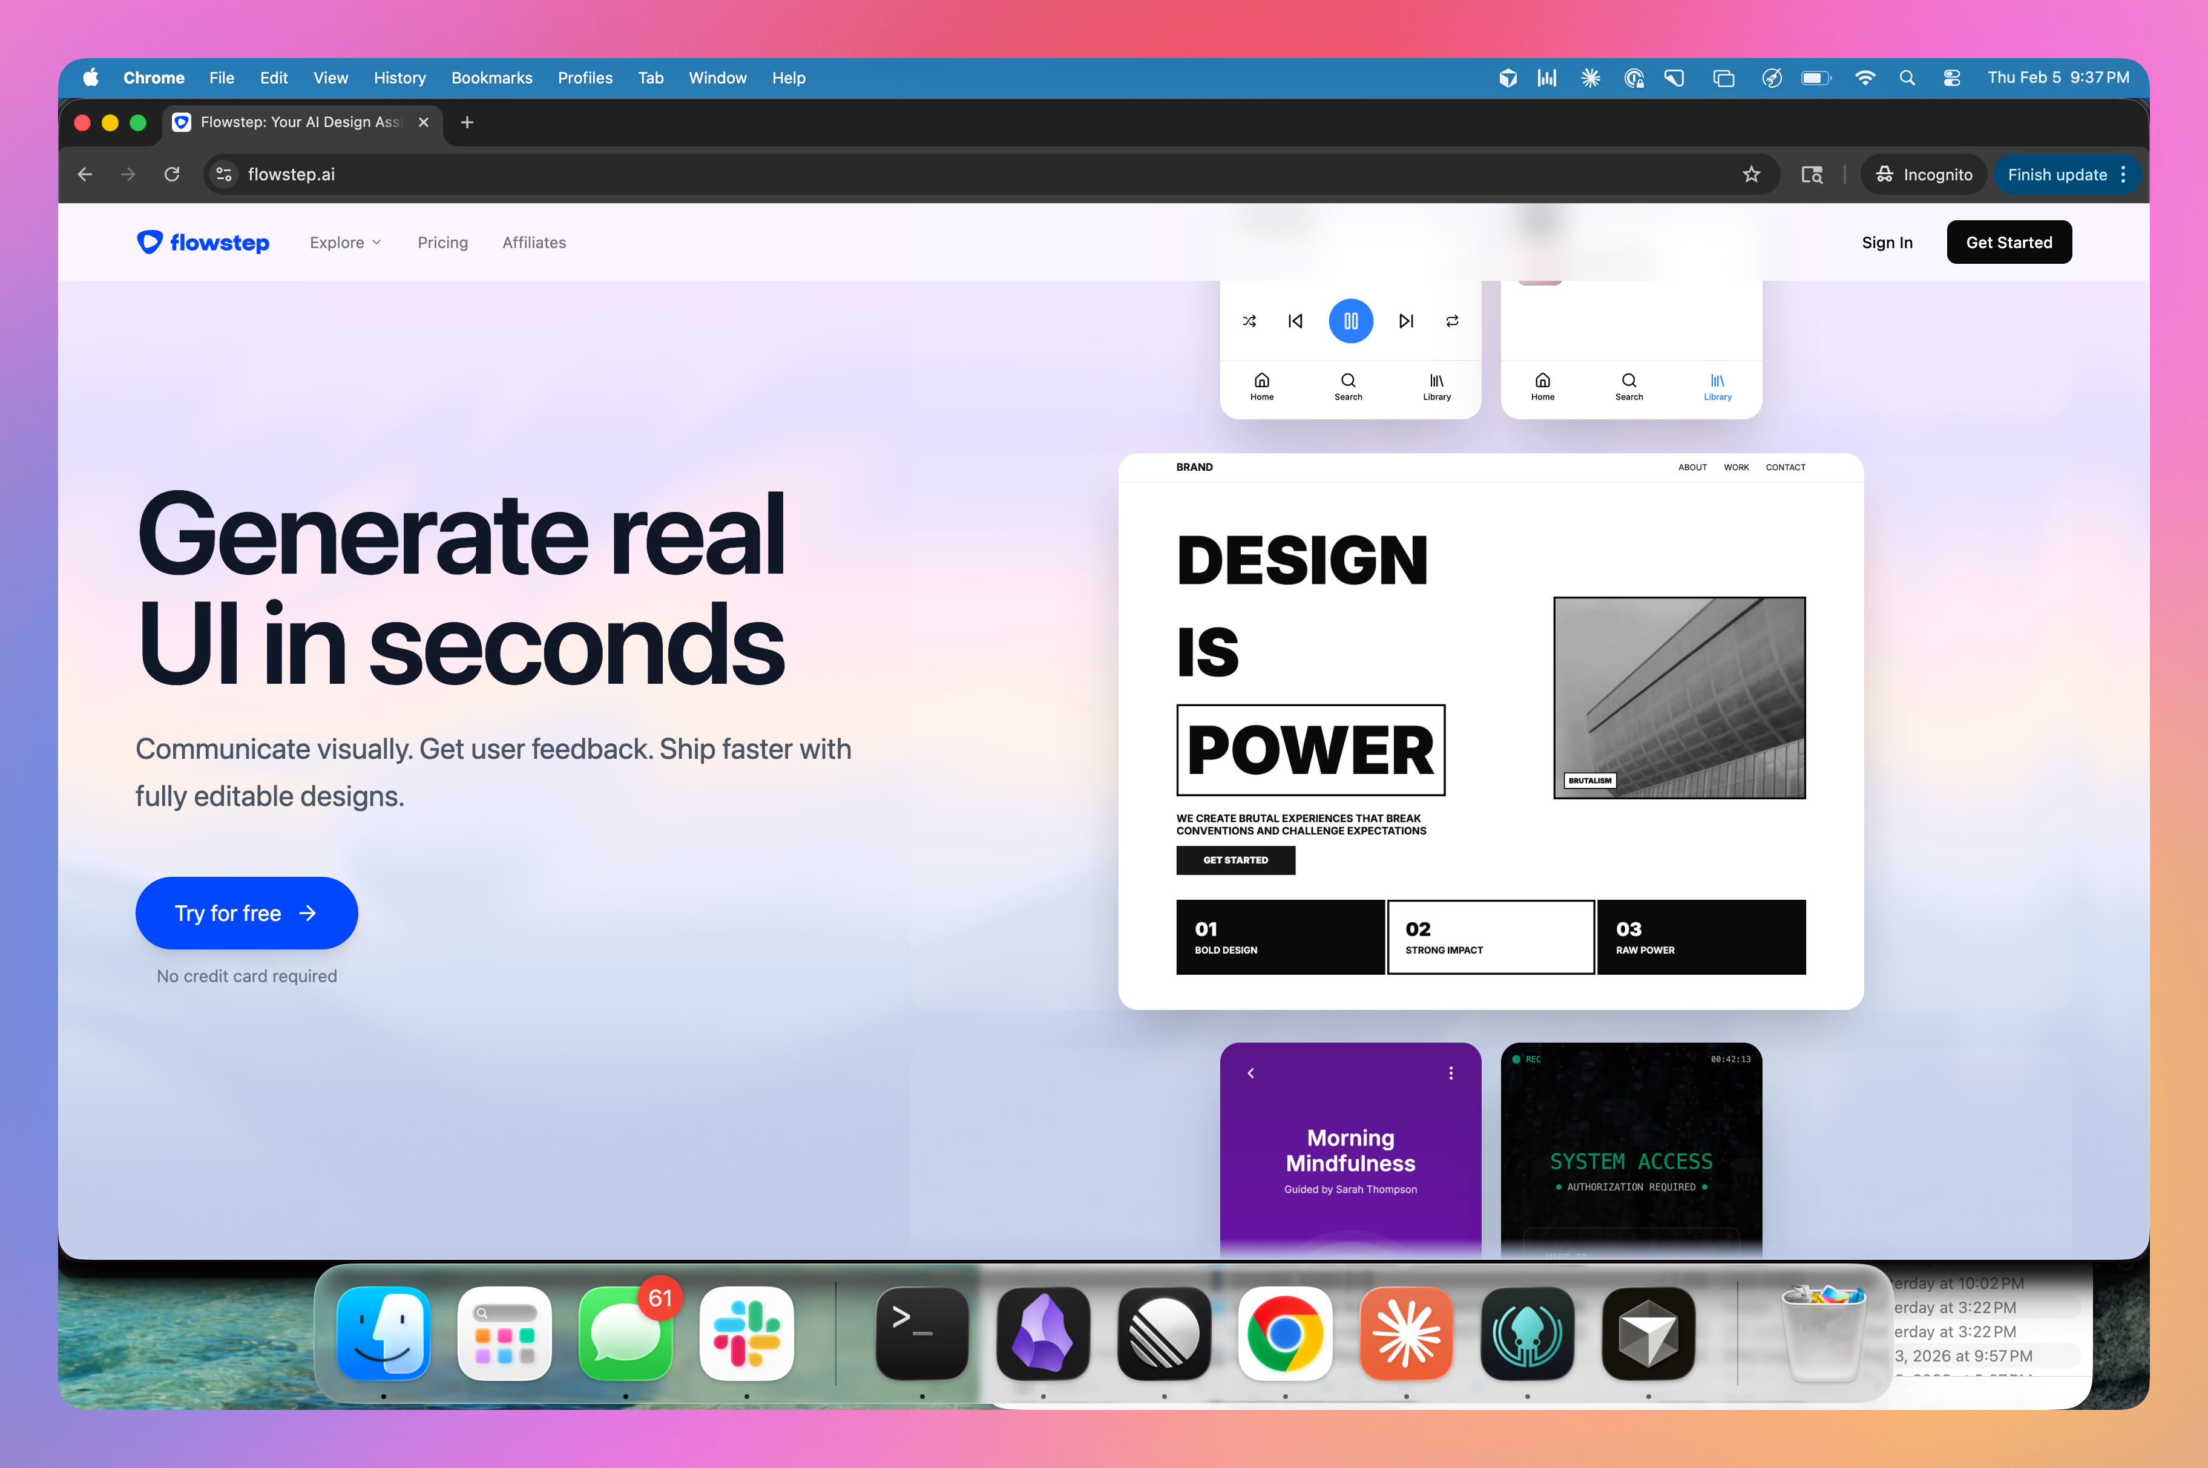Skip to the next track in the player
Image resolution: width=2208 pixels, height=1468 pixels.
[x=1405, y=321]
